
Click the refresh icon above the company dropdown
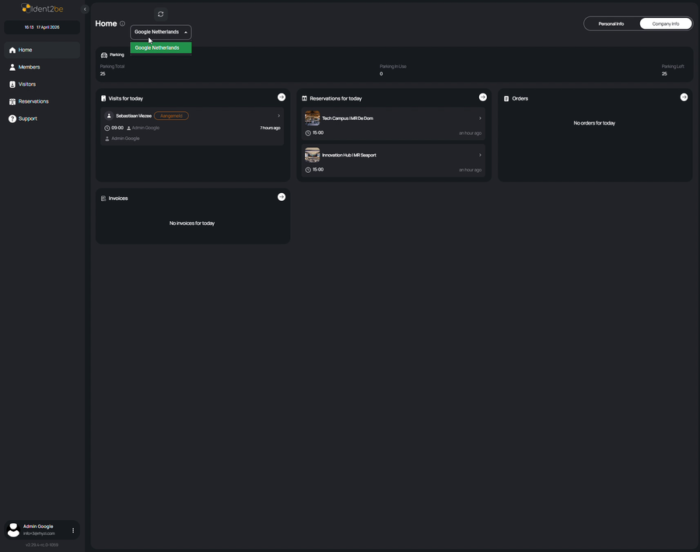[x=161, y=14]
